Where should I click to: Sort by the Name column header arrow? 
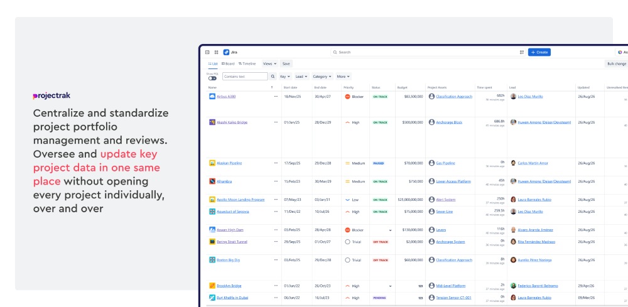click(x=272, y=87)
